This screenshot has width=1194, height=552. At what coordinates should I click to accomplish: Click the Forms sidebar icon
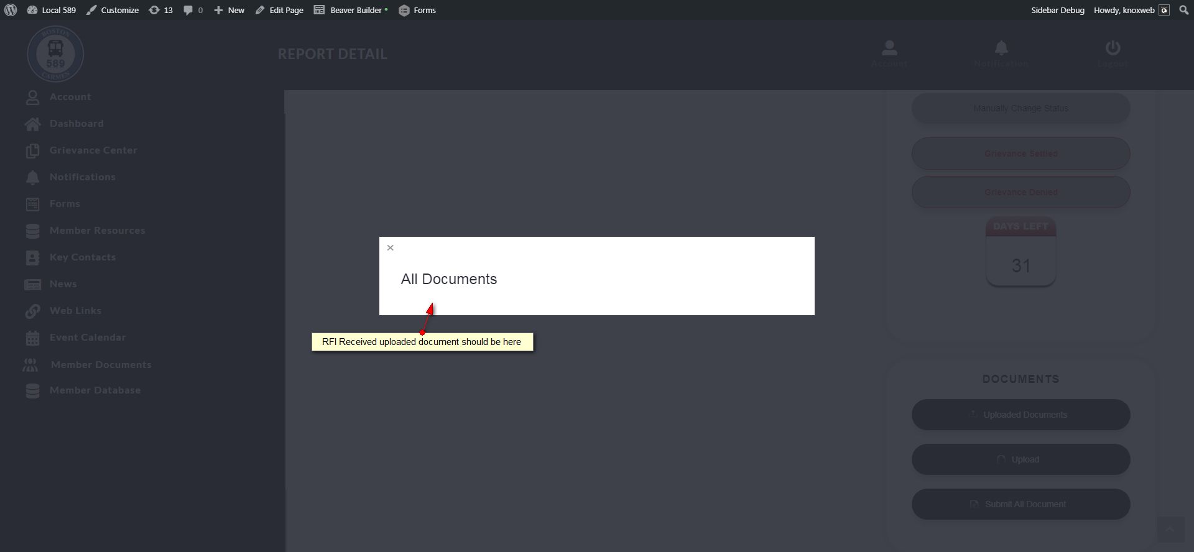(x=33, y=205)
